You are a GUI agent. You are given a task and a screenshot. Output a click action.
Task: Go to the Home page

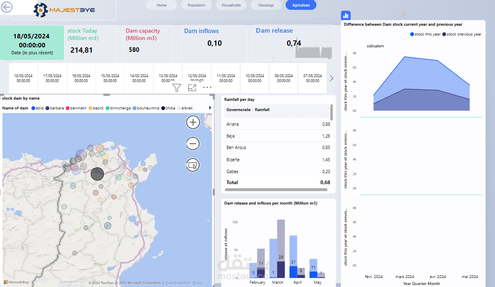[161, 5]
